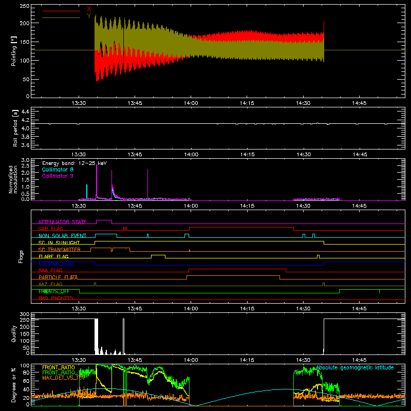Image resolution: width=411 pixels, height=411 pixels.
Task: Click the Degrees or % axis title
Action: coord(14,385)
